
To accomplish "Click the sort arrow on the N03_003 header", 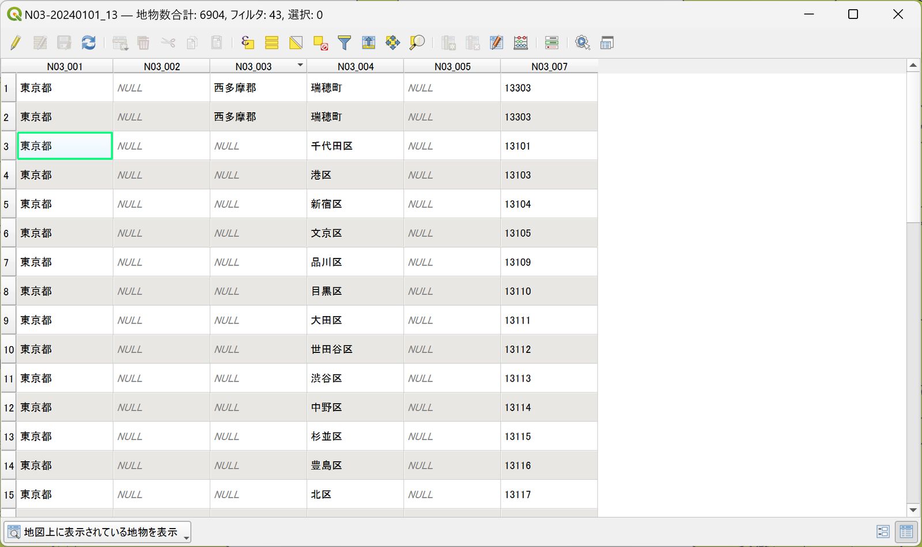I will pos(300,65).
